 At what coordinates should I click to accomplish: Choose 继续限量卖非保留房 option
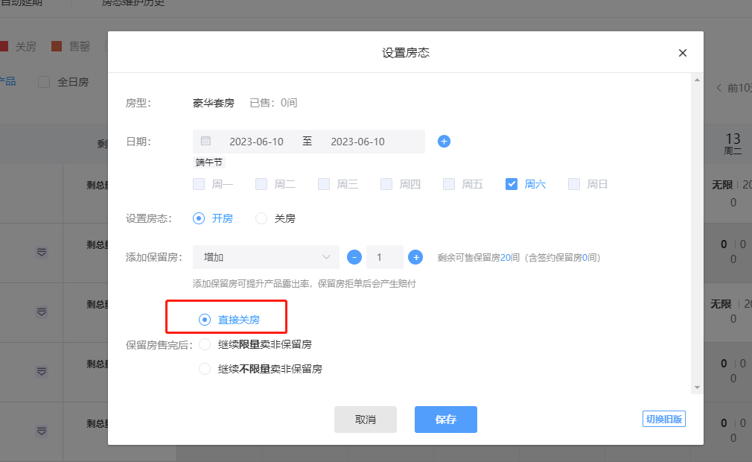[205, 344]
